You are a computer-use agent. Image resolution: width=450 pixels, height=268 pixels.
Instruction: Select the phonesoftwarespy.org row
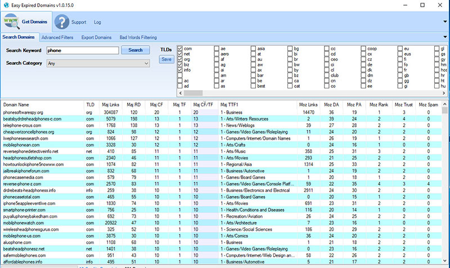point(24,113)
